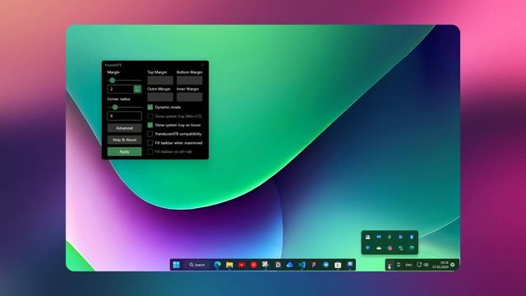Open the volume control in system tray
The height and width of the screenshot is (296, 526).
[426, 265]
